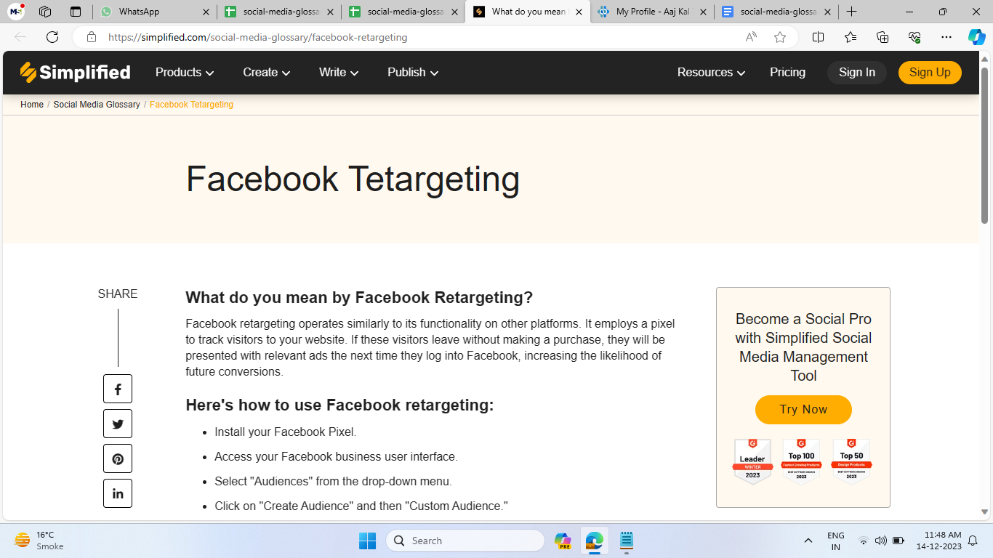Click the address bar URL field
The width and height of the screenshot is (993, 558).
point(422,37)
